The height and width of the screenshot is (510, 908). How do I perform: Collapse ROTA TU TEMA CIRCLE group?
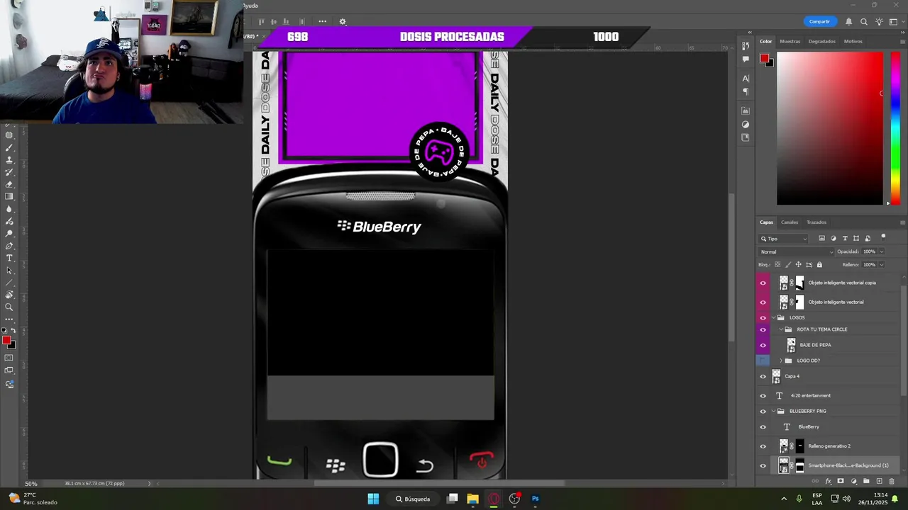tap(781, 329)
